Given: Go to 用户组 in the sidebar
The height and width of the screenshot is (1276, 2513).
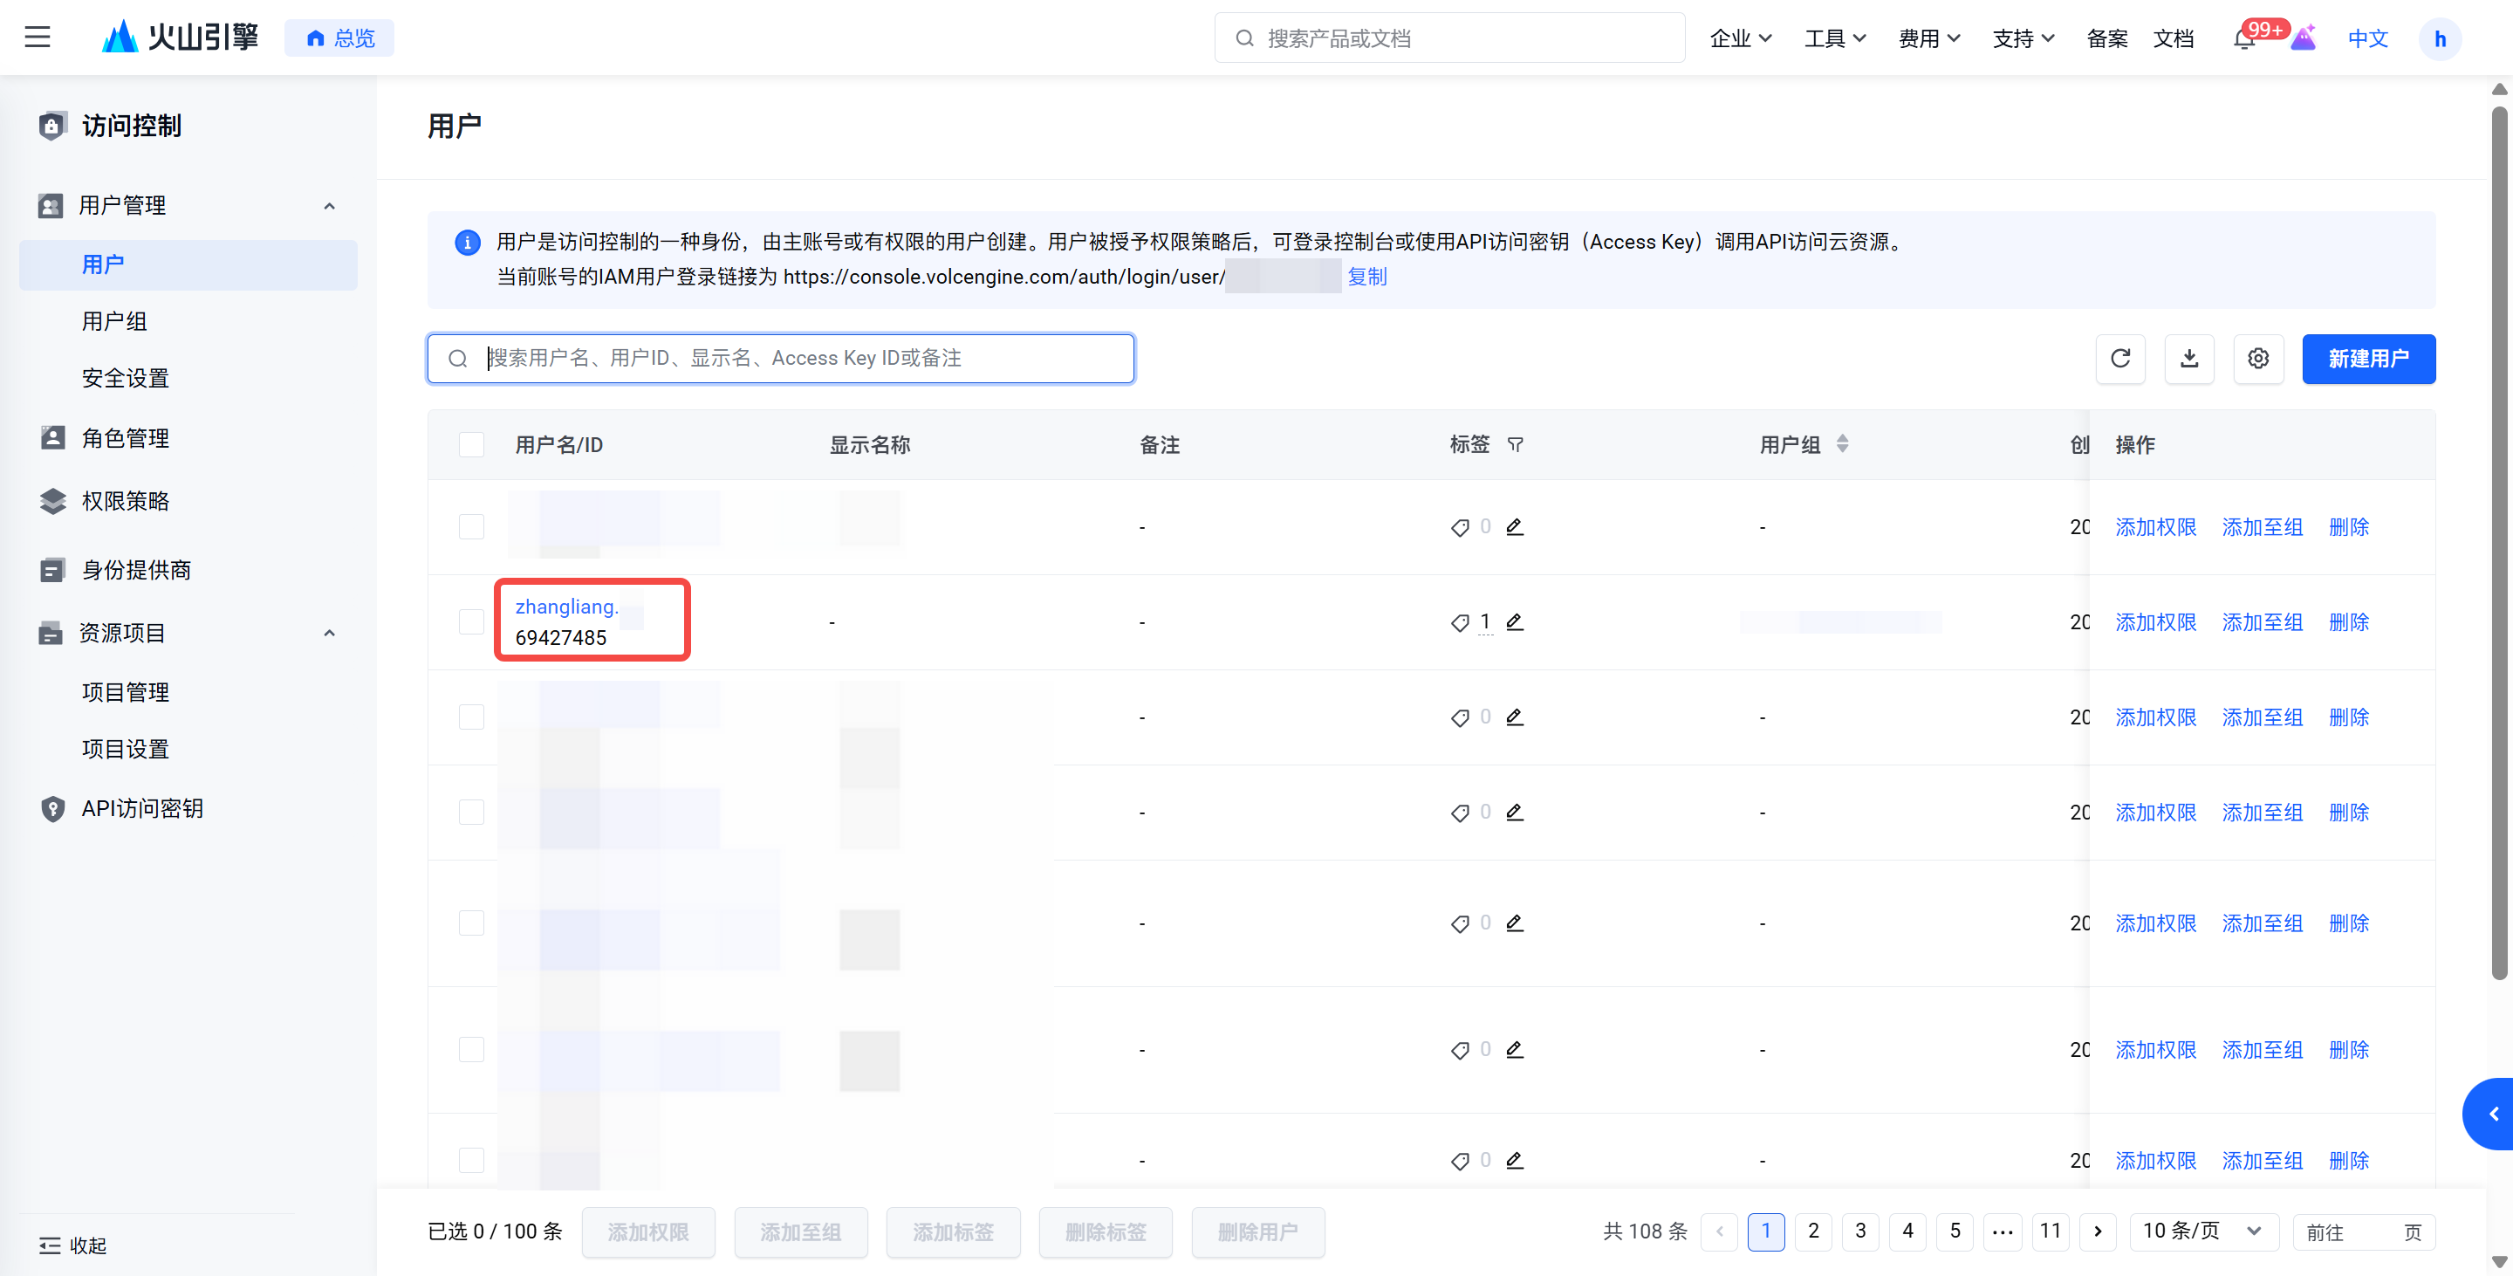Looking at the screenshot, I should tap(114, 321).
